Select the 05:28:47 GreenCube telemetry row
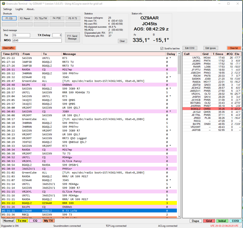Viewport: 243px width, 228px height. tap(89, 81)
